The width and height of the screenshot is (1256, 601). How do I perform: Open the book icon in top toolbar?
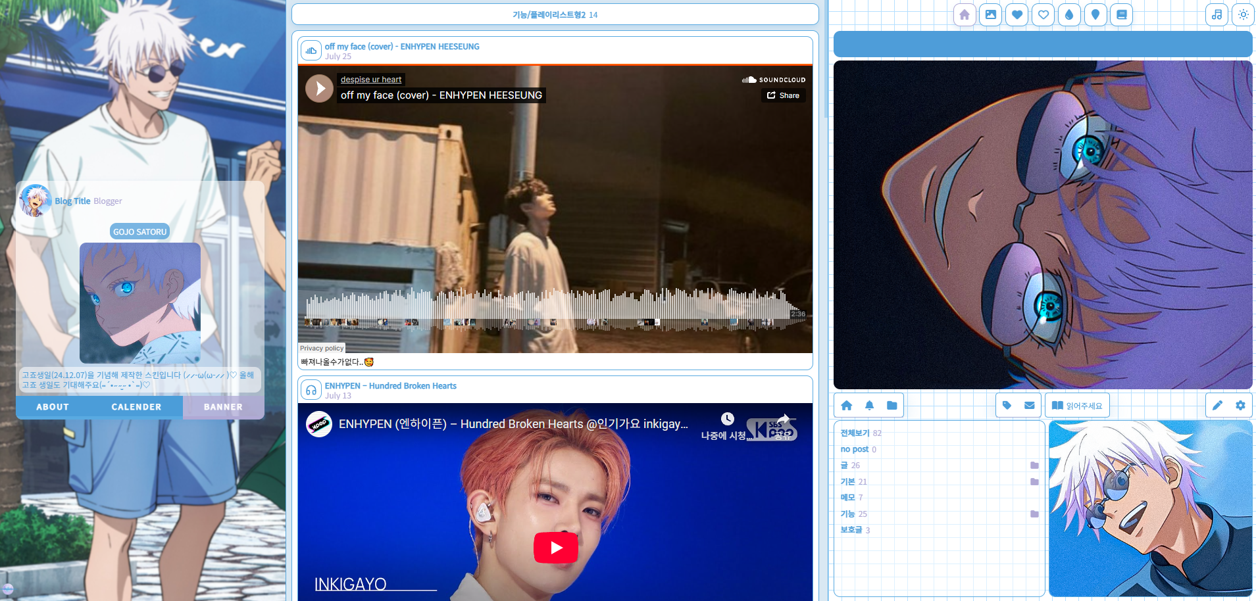tap(1122, 14)
